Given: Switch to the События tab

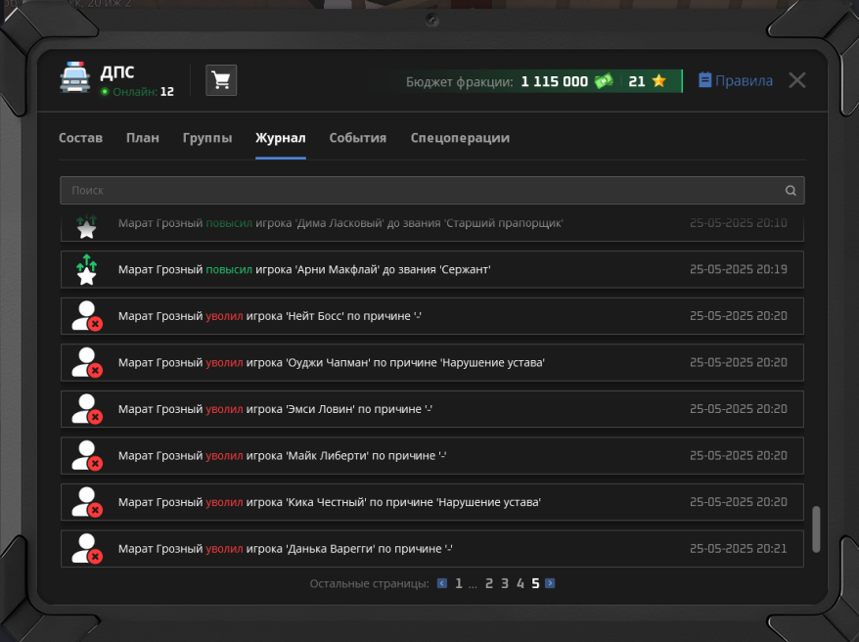Looking at the screenshot, I should 357,138.
